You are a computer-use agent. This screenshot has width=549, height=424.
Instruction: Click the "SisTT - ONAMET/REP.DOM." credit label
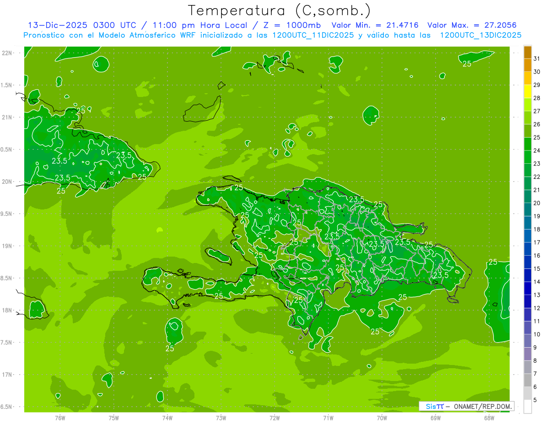pos(467,406)
